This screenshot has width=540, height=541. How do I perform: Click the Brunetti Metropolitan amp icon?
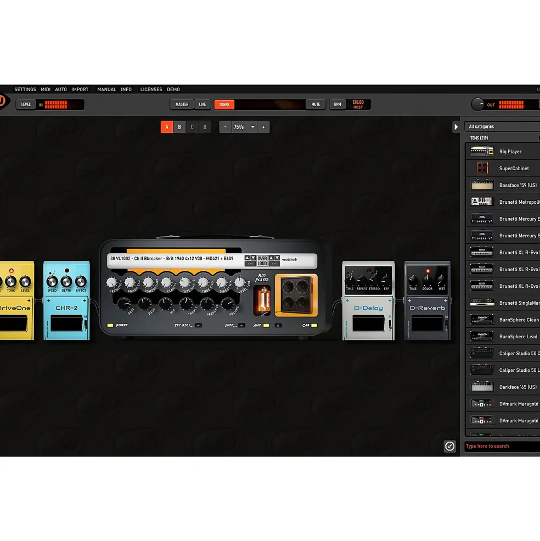482,202
